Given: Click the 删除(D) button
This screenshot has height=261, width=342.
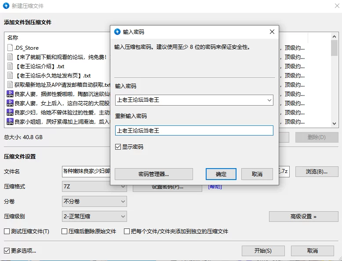Looking at the screenshot, I should [317, 137].
